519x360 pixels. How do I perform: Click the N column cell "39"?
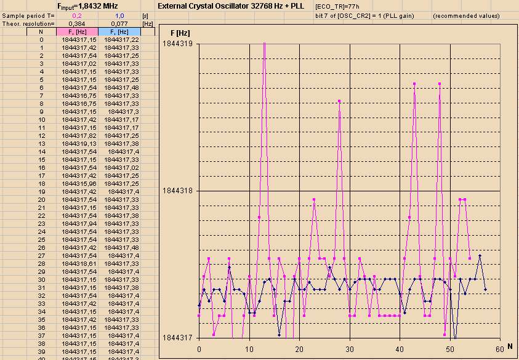(41, 352)
